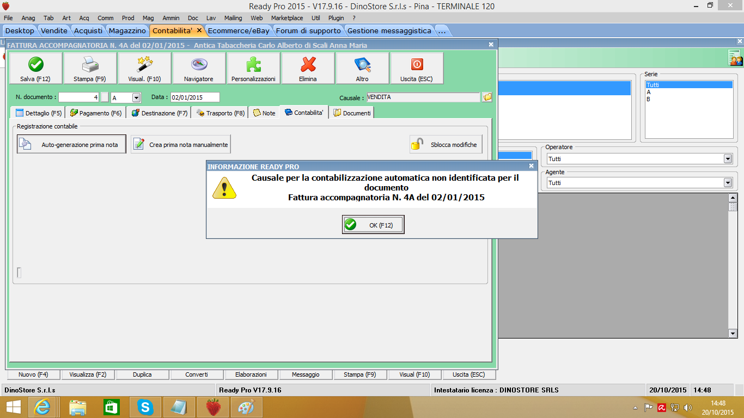Open Skype from the taskbar
The image size is (744, 418).
click(145, 407)
